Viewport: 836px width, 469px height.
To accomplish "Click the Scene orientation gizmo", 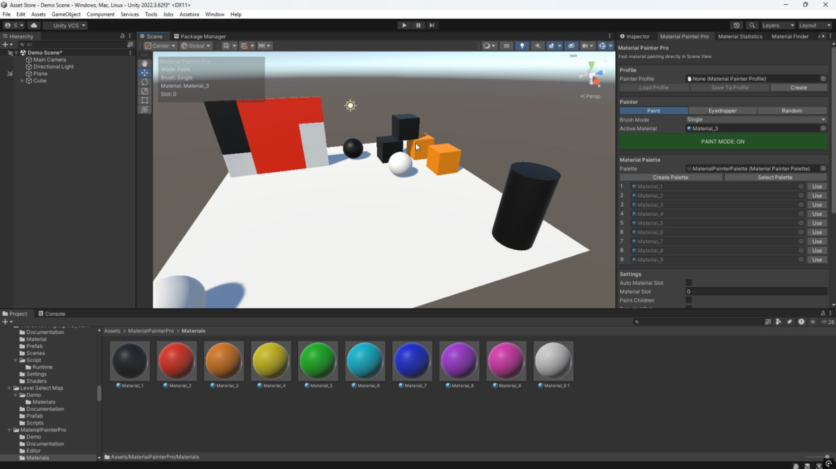I will tap(591, 75).
